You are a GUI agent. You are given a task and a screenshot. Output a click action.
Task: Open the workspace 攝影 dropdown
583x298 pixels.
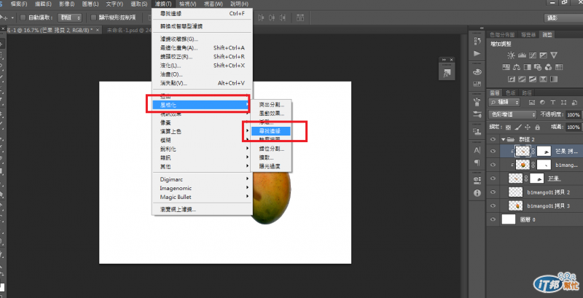point(563,17)
